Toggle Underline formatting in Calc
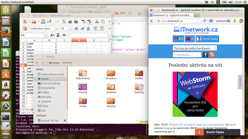 coord(88,28)
